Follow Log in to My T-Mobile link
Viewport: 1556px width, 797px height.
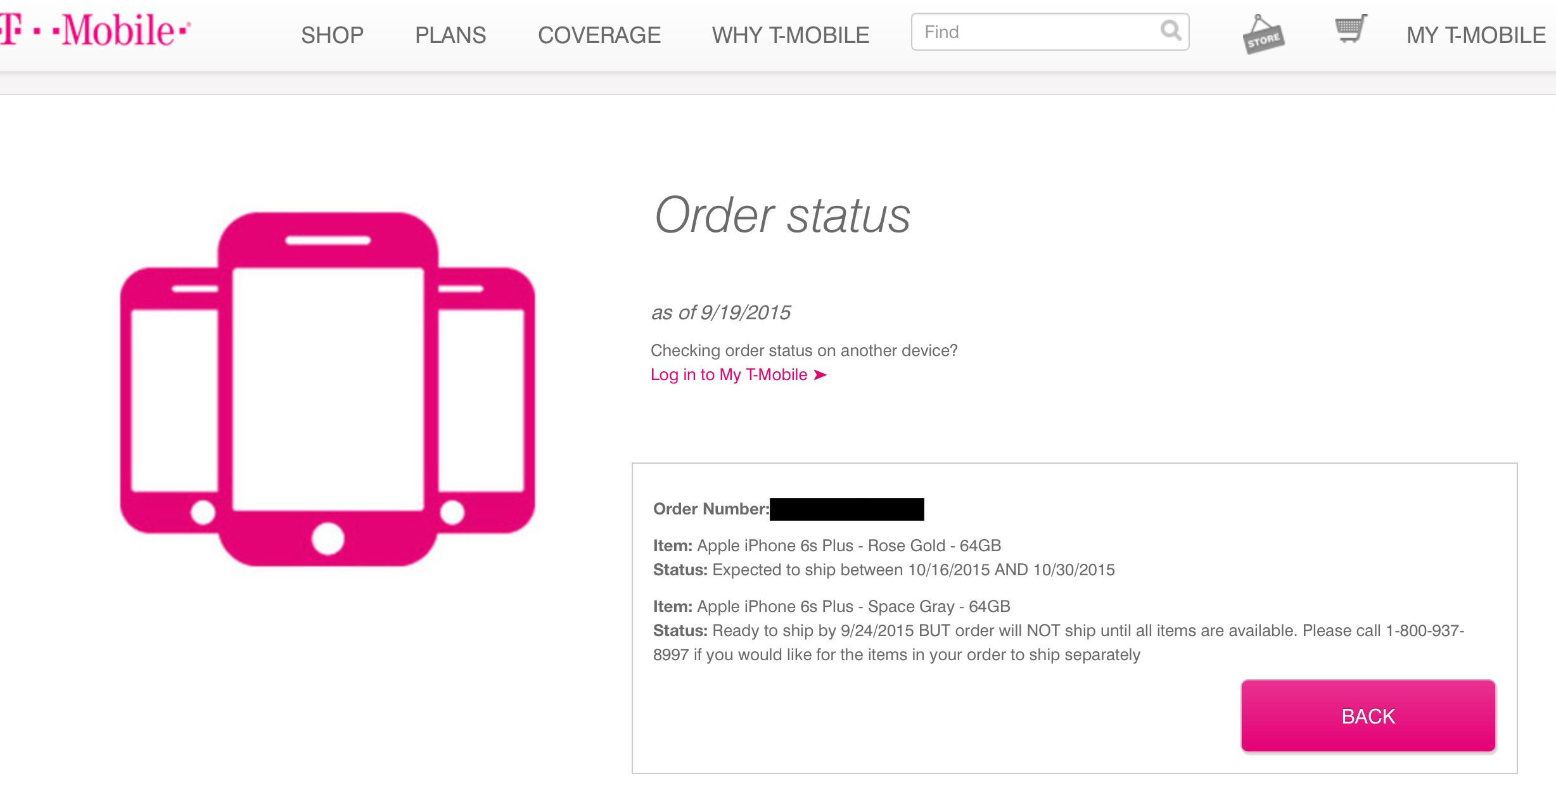click(x=729, y=375)
